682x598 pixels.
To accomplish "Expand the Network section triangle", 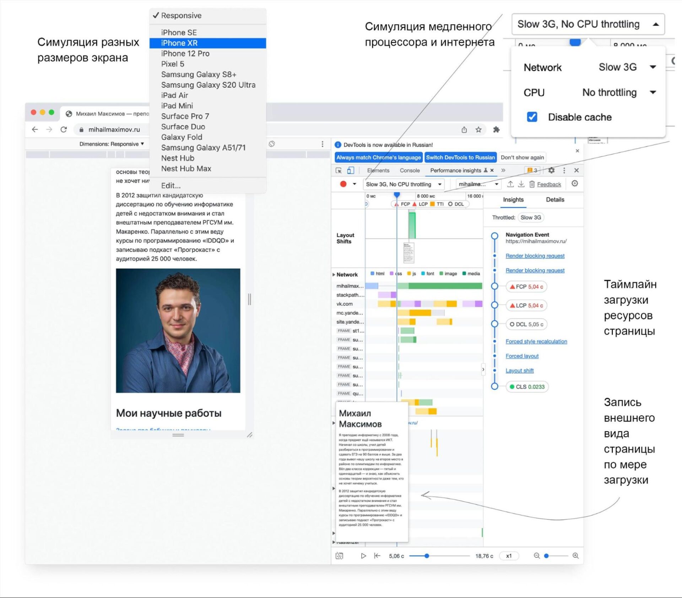I will [x=334, y=274].
